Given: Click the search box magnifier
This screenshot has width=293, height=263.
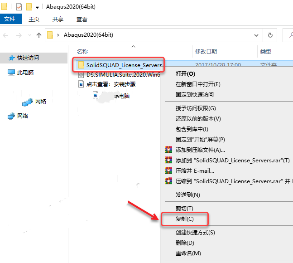Looking at the screenshot, I should tap(291, 35).
